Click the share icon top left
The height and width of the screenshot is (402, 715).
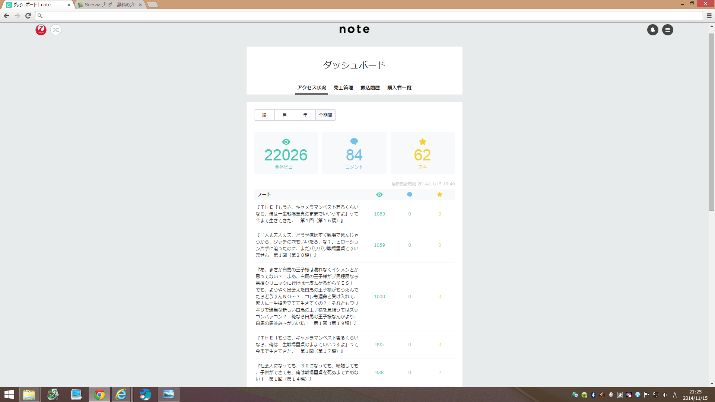pos(56,29)
